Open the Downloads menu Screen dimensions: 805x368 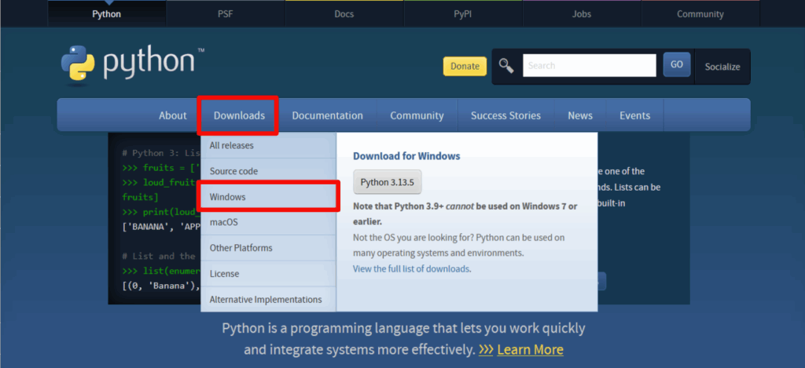239,115
